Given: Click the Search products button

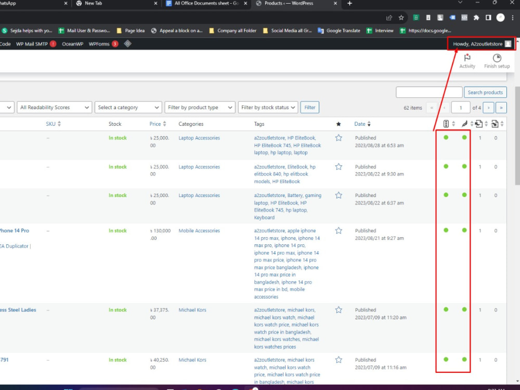Looking at the screenshot, I should pos(485,92).
